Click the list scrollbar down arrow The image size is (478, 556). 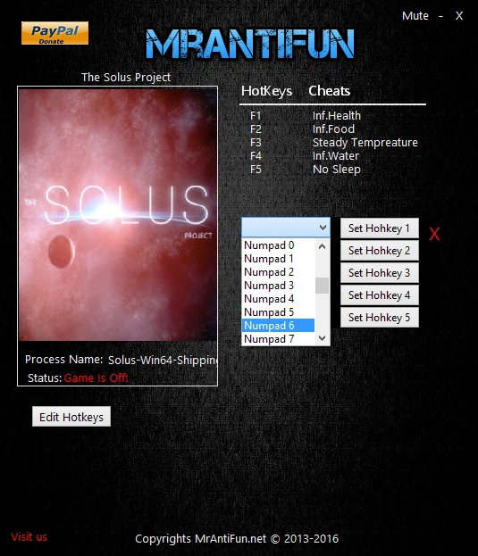tap(322, 338)
